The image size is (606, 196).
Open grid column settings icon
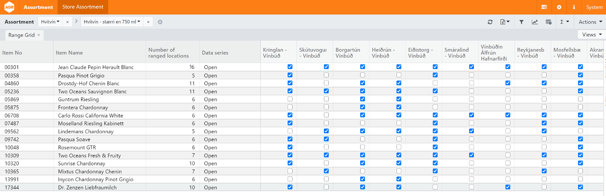(x=548, y=22)
